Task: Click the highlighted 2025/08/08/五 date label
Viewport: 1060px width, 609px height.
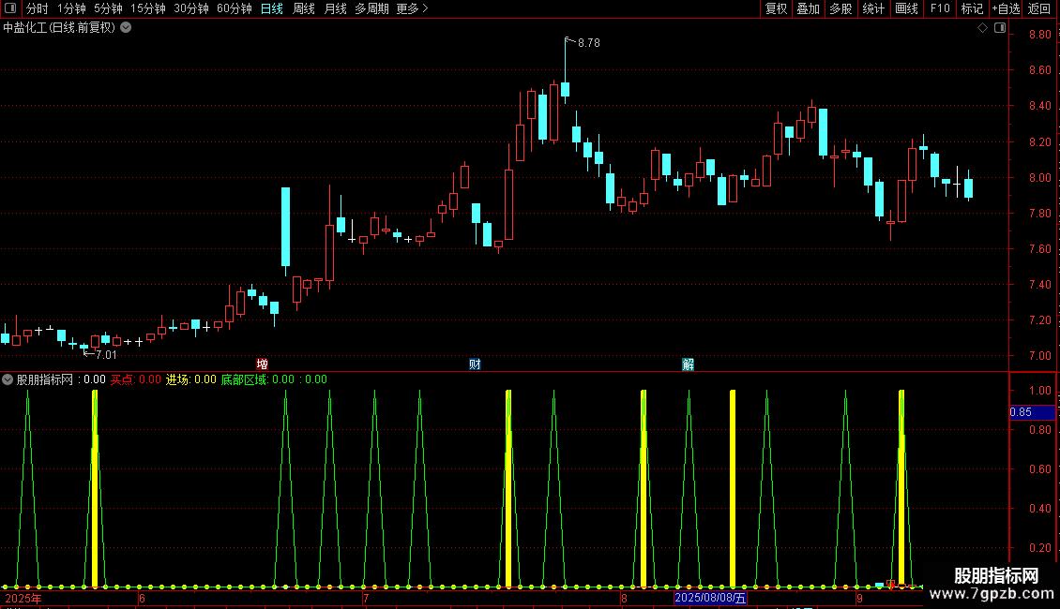Action: [x=710, y=598]
